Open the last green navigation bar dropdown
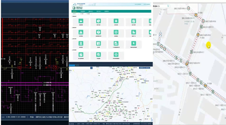This screenshot has height=125, width=226. click(107, 11)
